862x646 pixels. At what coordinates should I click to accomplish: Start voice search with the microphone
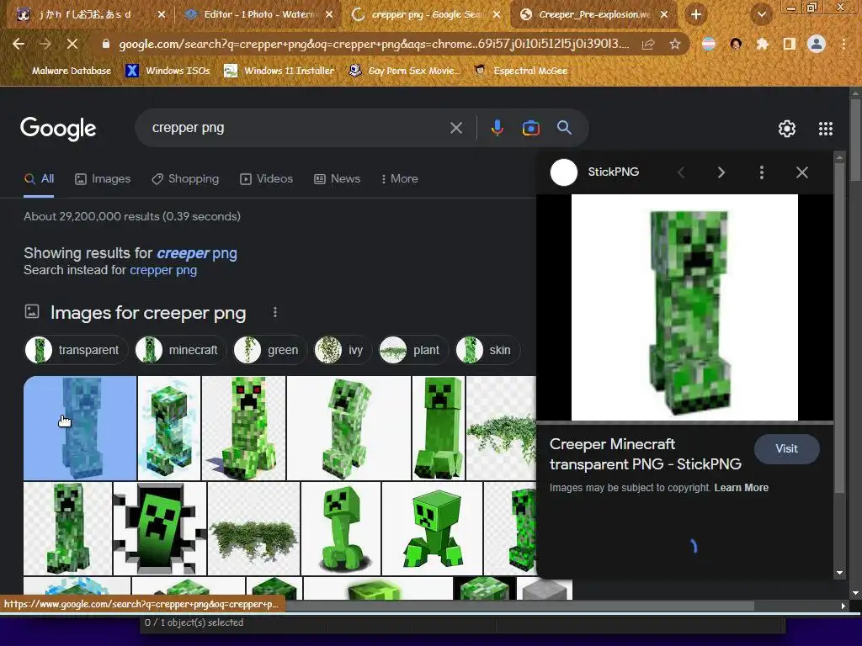[x=497, y=128]
